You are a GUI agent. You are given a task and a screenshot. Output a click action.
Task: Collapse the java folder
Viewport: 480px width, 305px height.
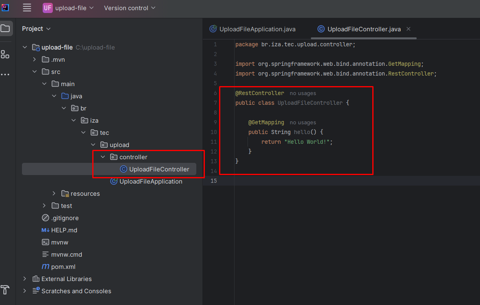(x=54, y=96)
